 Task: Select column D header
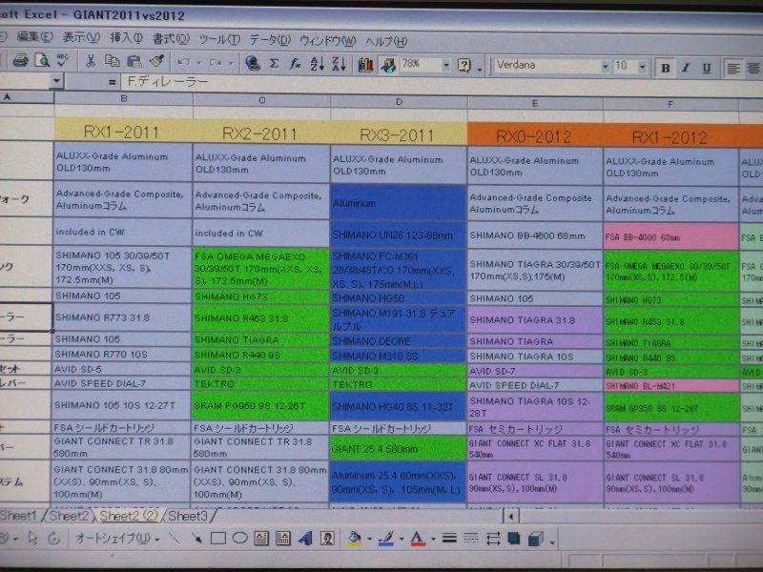[399, 102]
